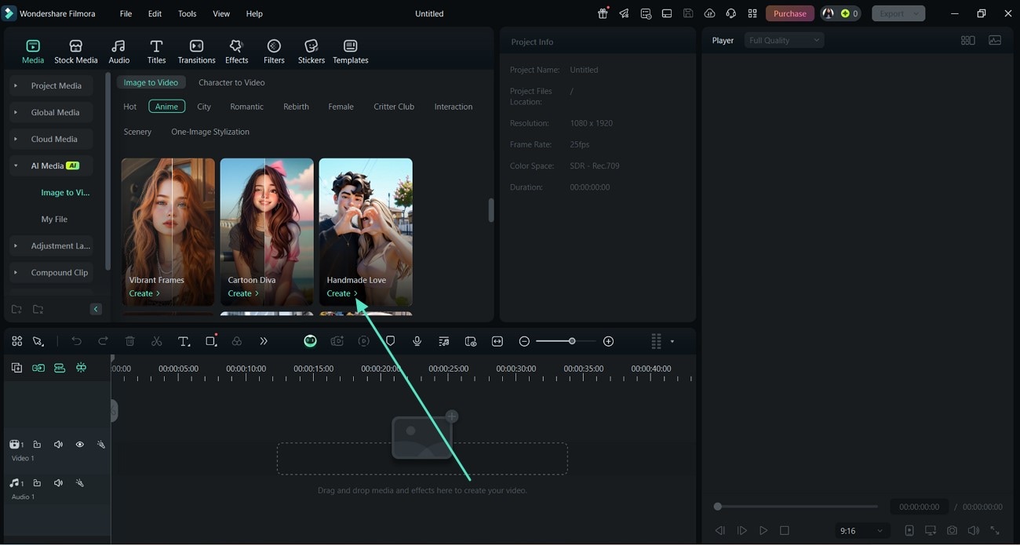
Task: Select the split scissors tool in timeline toolbar
Action: [157, 341]
